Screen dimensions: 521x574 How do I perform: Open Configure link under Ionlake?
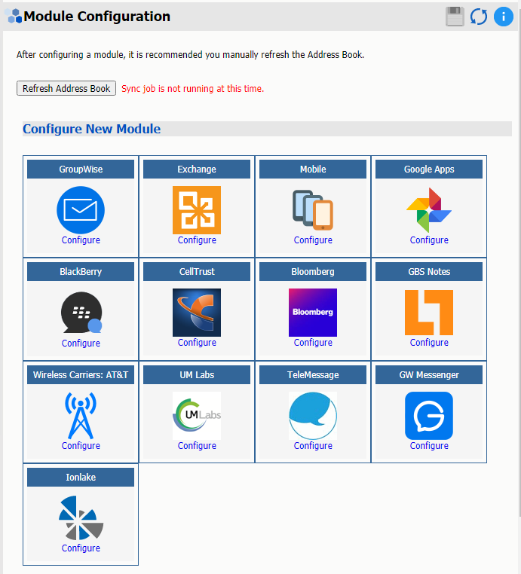point(81,548)
